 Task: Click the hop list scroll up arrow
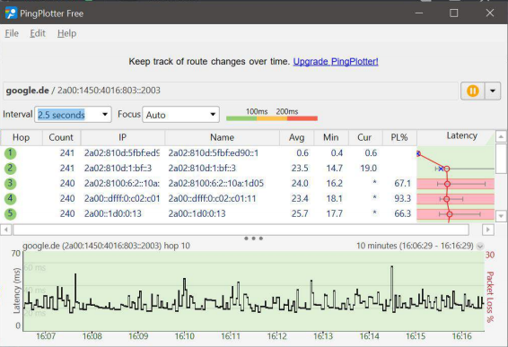pyautogui.click(x=501, y=136)
